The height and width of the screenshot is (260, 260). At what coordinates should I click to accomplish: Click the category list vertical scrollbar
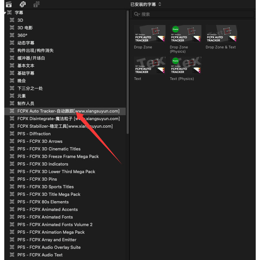click(127, 72)
